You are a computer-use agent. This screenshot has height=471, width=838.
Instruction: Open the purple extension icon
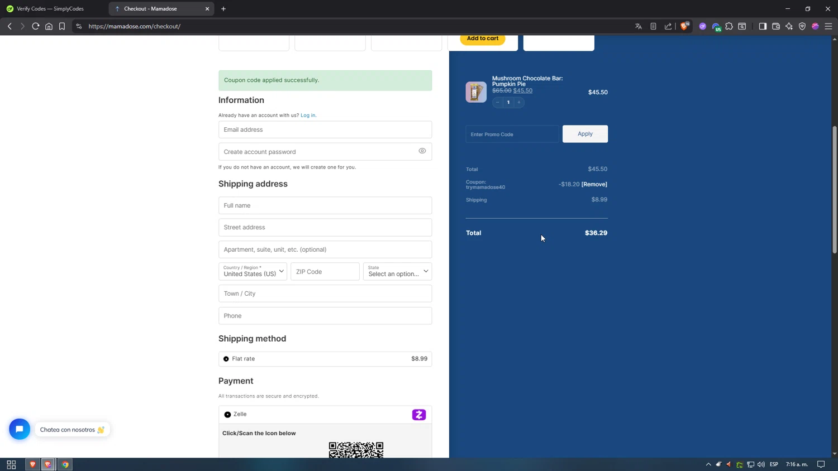pos(703,26)
